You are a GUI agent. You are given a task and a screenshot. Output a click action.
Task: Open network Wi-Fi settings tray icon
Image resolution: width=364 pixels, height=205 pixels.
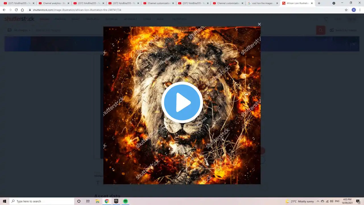327,201
